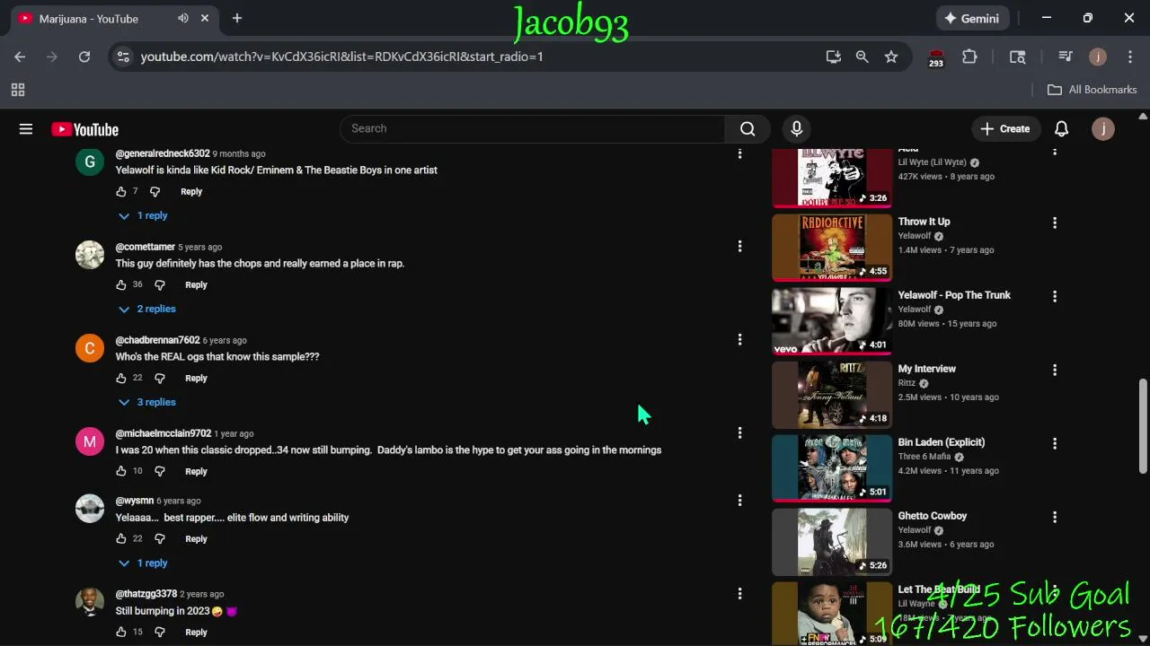Start voice search with the microphone
1150x646 pixels.
pyautogui.click(x=796, y=129)
